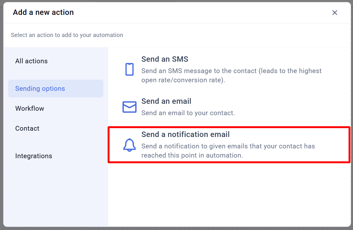Image resolution: width=353 pixels, height=230 pixels.
Task: Switch to the Workflow category
Action: click(30, 109)
